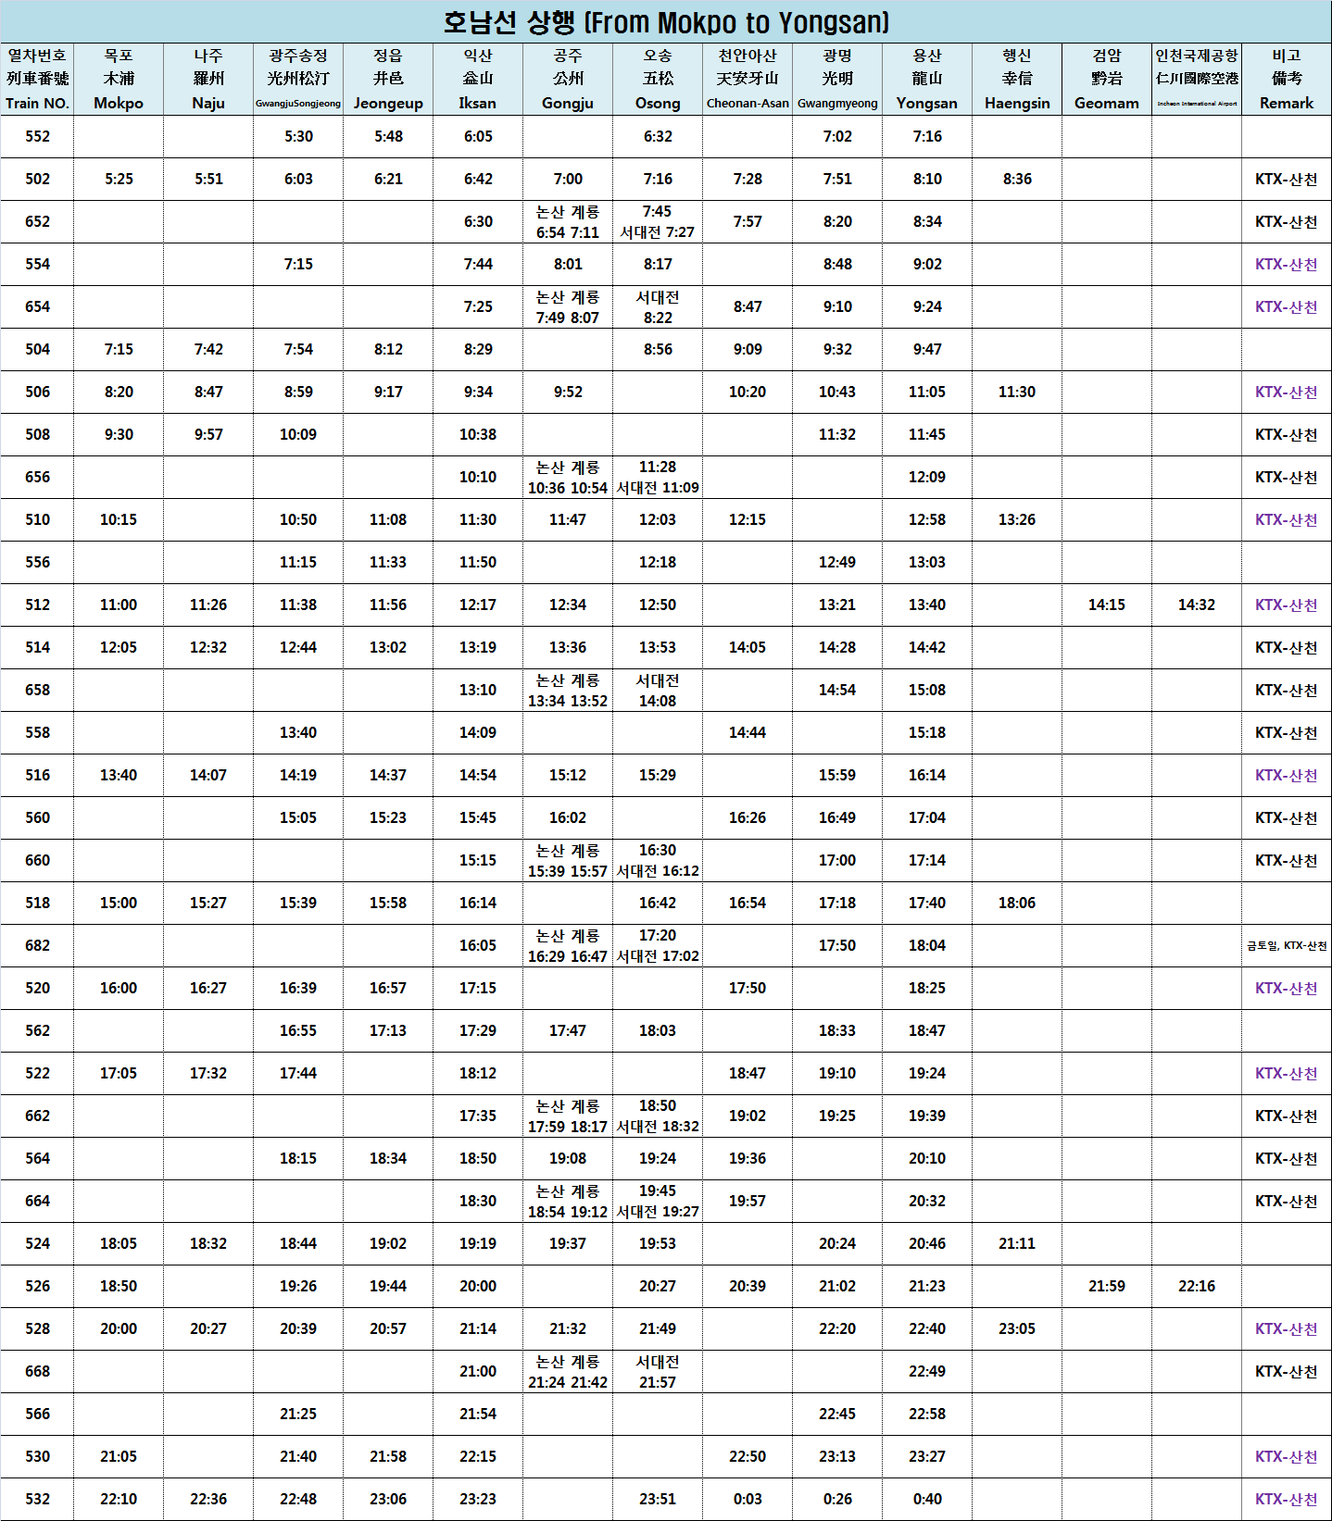The height and width of the screenshot is (1521, 1332).
Task: Click the timetable title From Mokpo to Yongsan
Action: 665,22
